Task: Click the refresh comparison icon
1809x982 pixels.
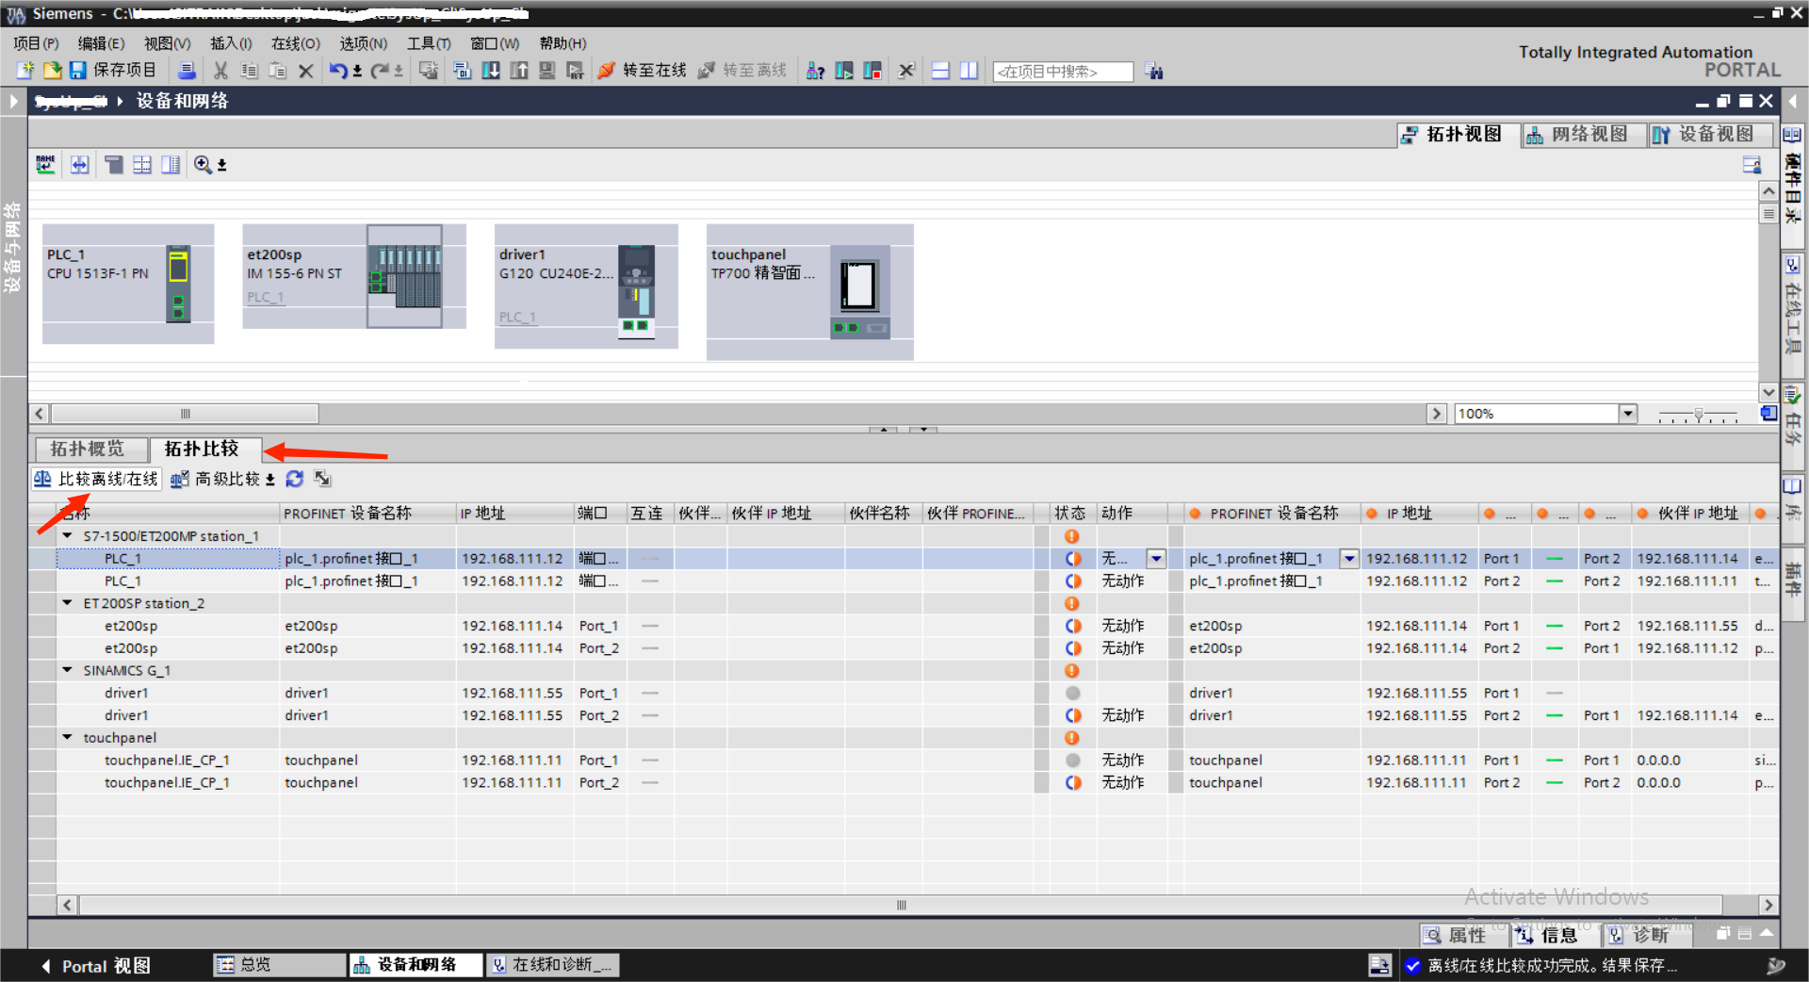Action: (295, 479)
